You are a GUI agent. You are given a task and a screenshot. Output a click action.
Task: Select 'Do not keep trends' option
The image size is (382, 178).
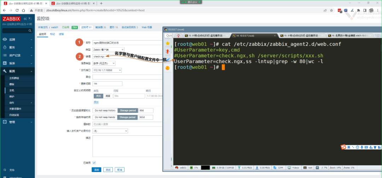click(105, 117)
